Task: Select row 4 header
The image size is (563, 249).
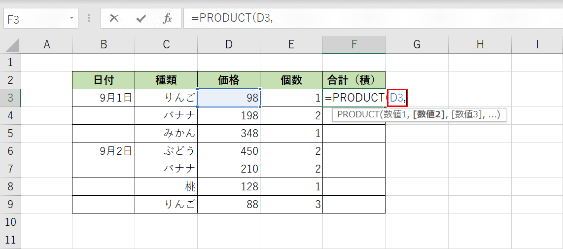Action: coord(10,116)
